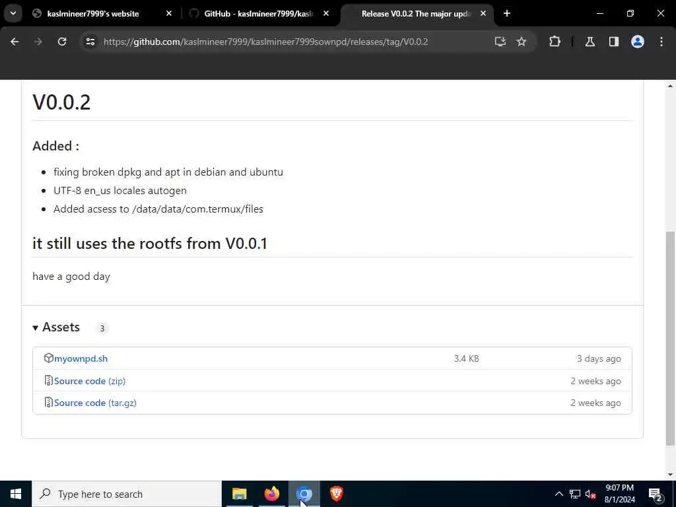Viewport: 676px width, 507px height.
Task: Click 'fixing broken dpkg and apt' bullet
Action: (168, 172)
